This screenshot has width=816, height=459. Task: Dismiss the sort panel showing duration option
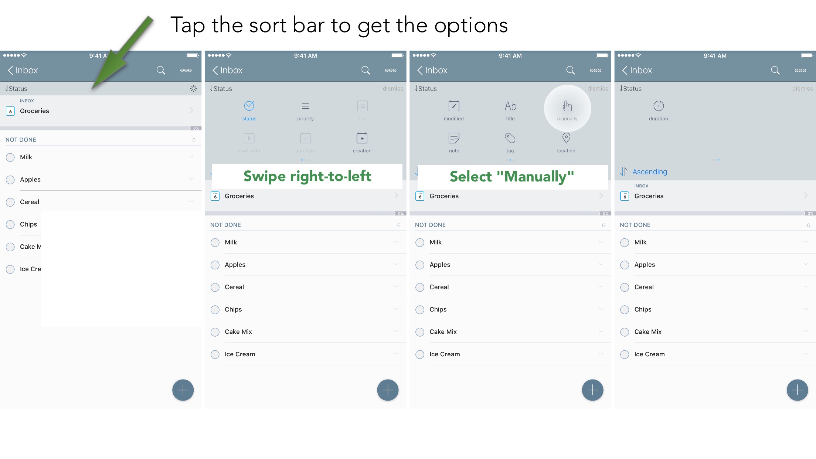pyautogui.click(x=802, y=89)
